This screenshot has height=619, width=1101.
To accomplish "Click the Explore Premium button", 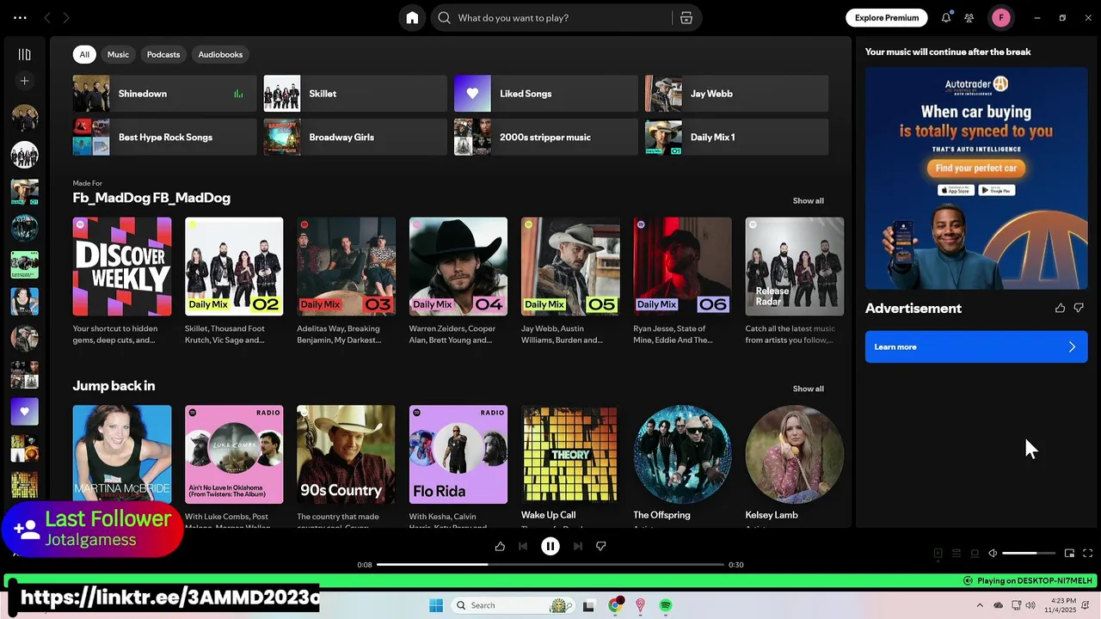I will click(887, 18).
